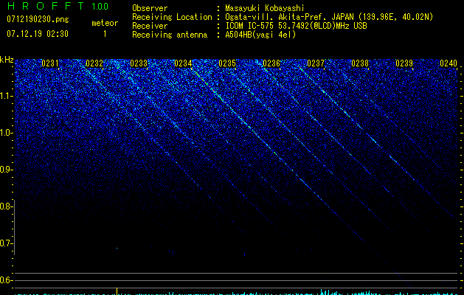Click the 'meteor' count label
The height and width of the screenshot is (295, 464).
tap(105, 23)
